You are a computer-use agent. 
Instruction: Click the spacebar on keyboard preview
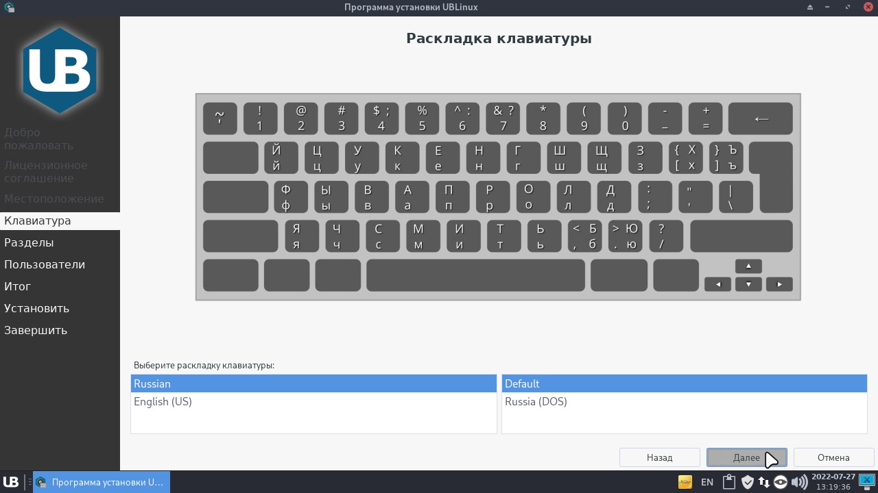475,275
